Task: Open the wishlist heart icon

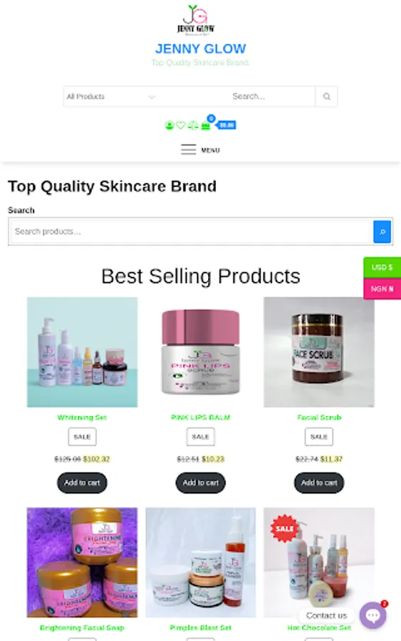Action: (181, 125)
